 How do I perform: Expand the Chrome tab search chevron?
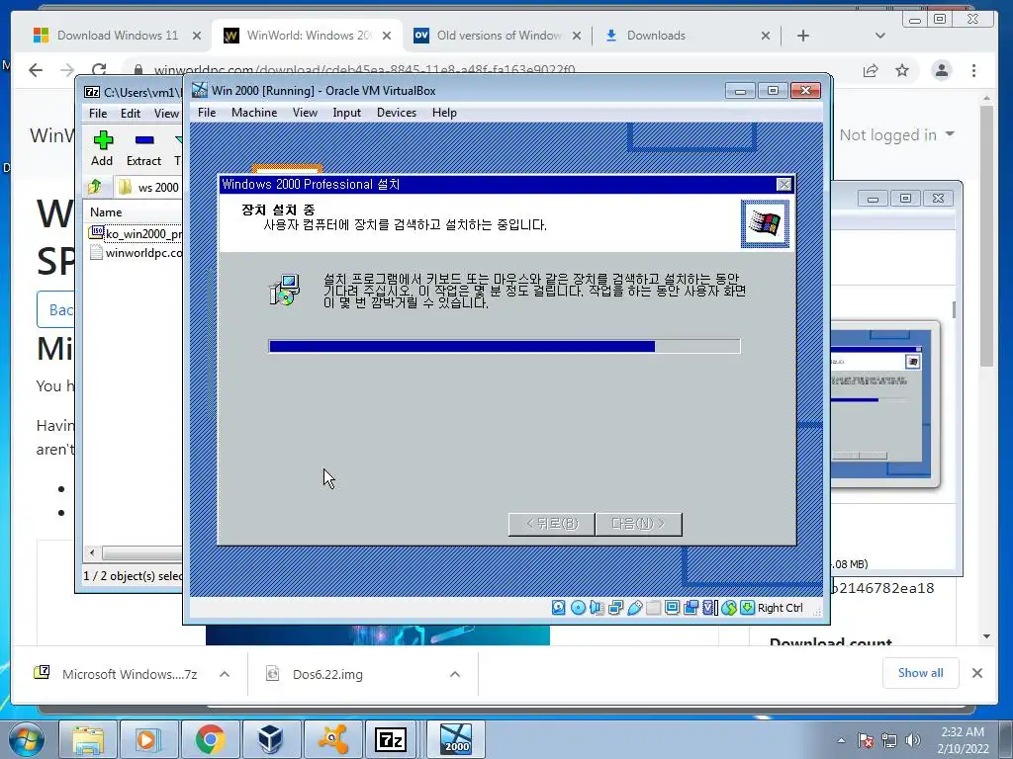point(879,36)
